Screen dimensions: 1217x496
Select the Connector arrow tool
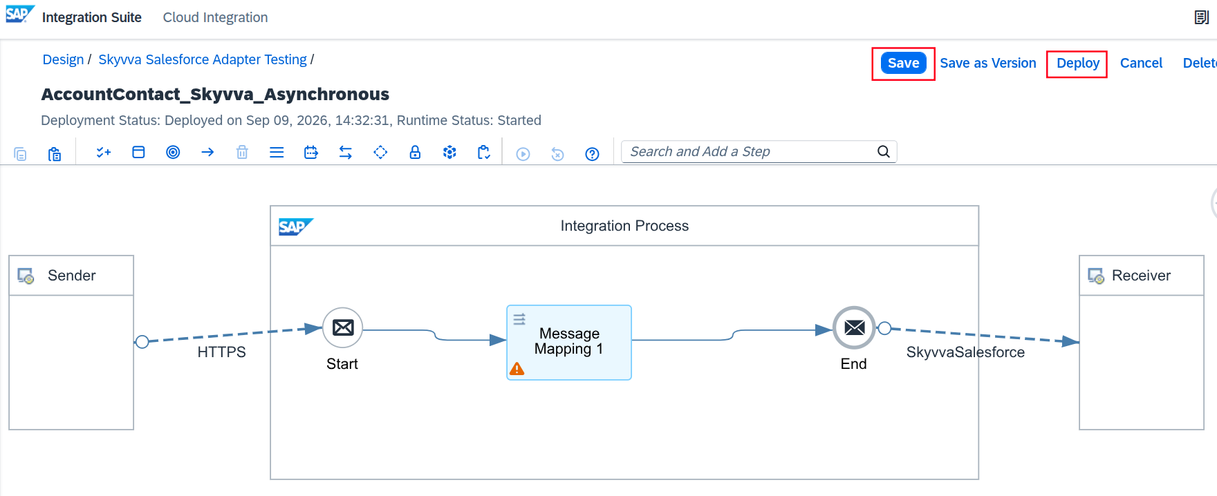tap(207, 152)
